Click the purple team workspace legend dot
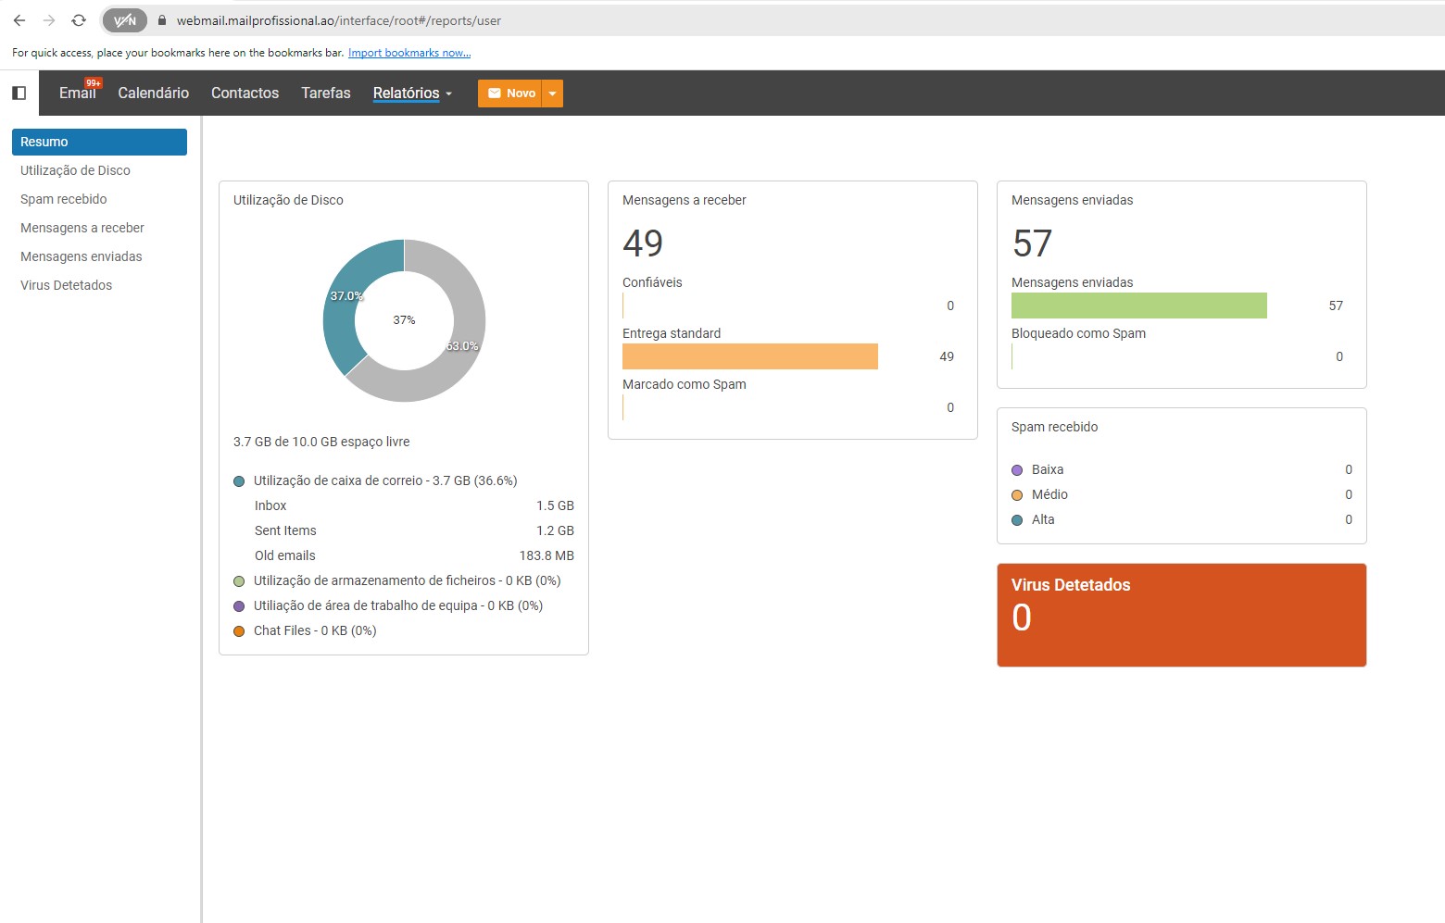 pos(239,606)
